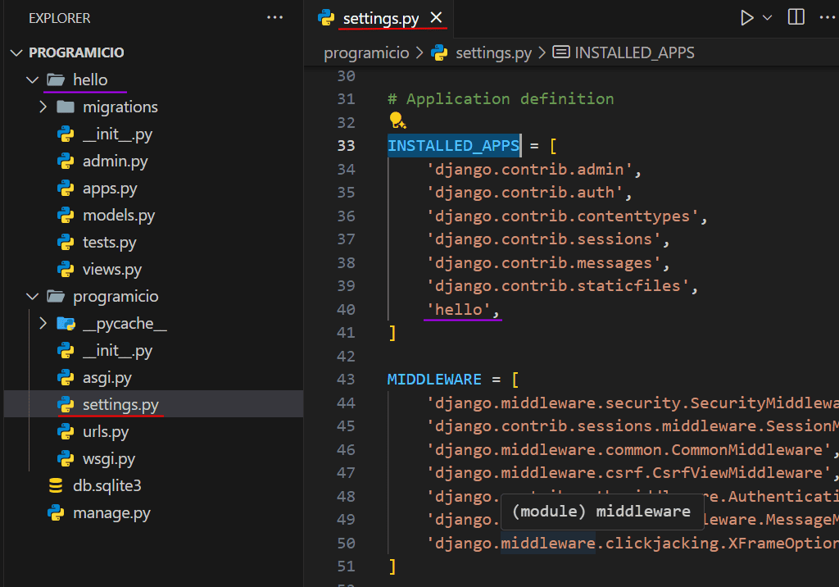Image resolution: width=839 pixels, height=587 pixels.
Task: Open asgi.py in the file tree
Action: pos(107,378)
